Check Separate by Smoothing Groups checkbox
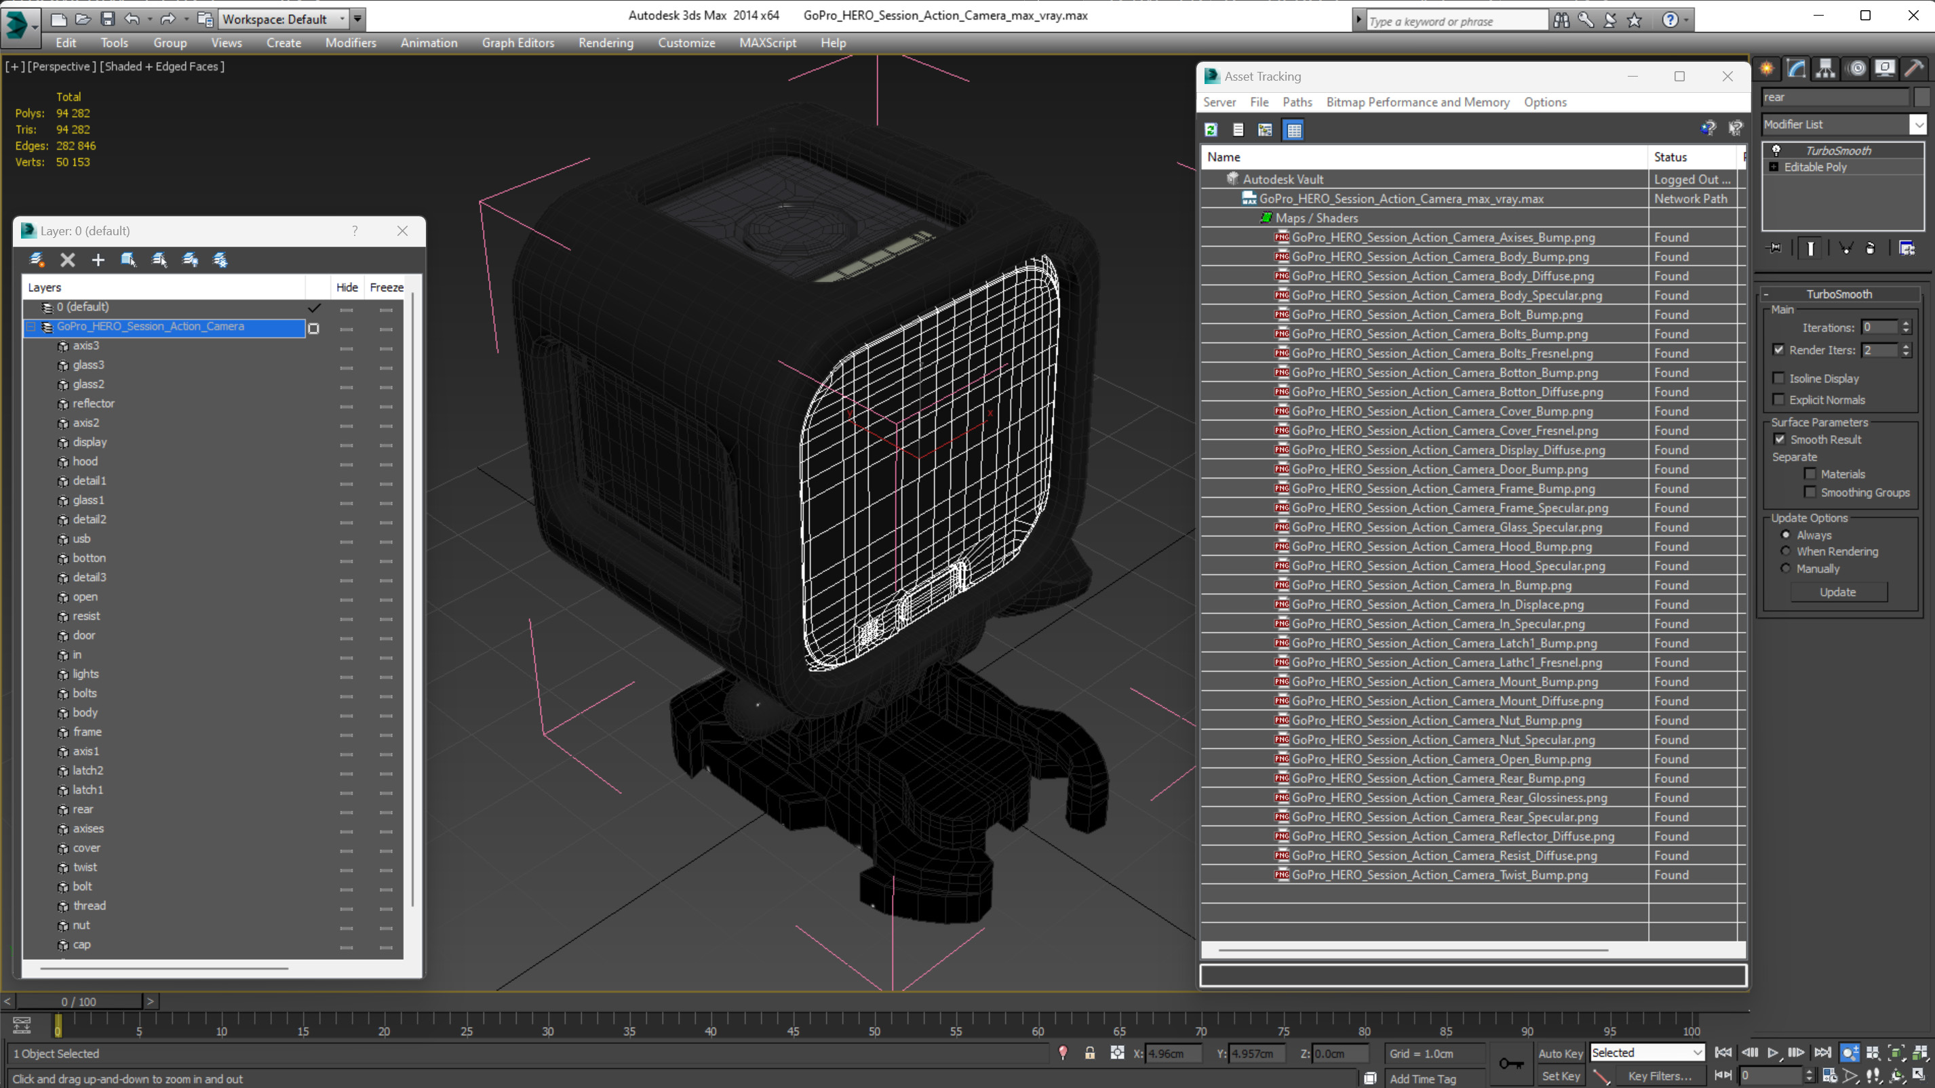Screen dimensions: 1935x1088 tap(1810, 492)
